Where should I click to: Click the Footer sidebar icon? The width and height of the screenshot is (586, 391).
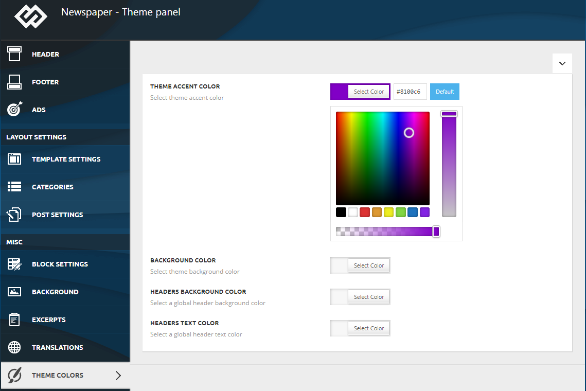click(14, 82)
